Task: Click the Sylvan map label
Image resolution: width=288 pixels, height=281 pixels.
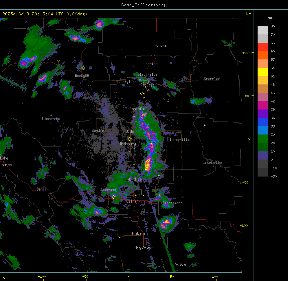Action: pyautogui.click(x=130, y=82)
